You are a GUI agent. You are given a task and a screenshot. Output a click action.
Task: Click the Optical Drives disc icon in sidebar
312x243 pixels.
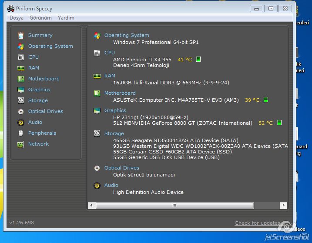[x=21, y=112]
